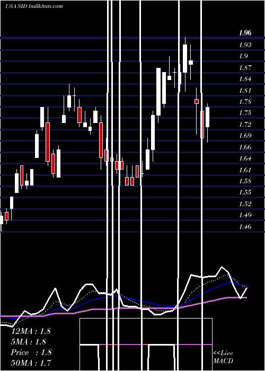Click the 1.64 price axis label

pyautogui.click(x=245, y=158)
